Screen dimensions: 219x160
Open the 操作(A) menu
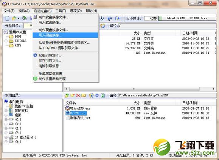tap(24, 11)
